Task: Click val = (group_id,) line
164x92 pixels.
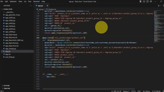Action: (x=53, y=26)
